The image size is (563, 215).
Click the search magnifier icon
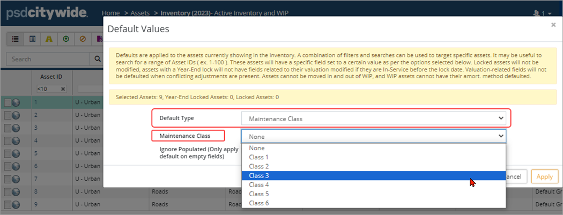point(98,59)
